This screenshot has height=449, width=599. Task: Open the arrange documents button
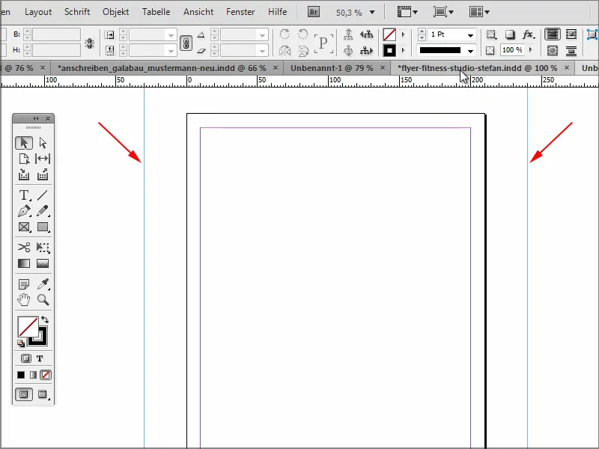click(x=479, y=12)
